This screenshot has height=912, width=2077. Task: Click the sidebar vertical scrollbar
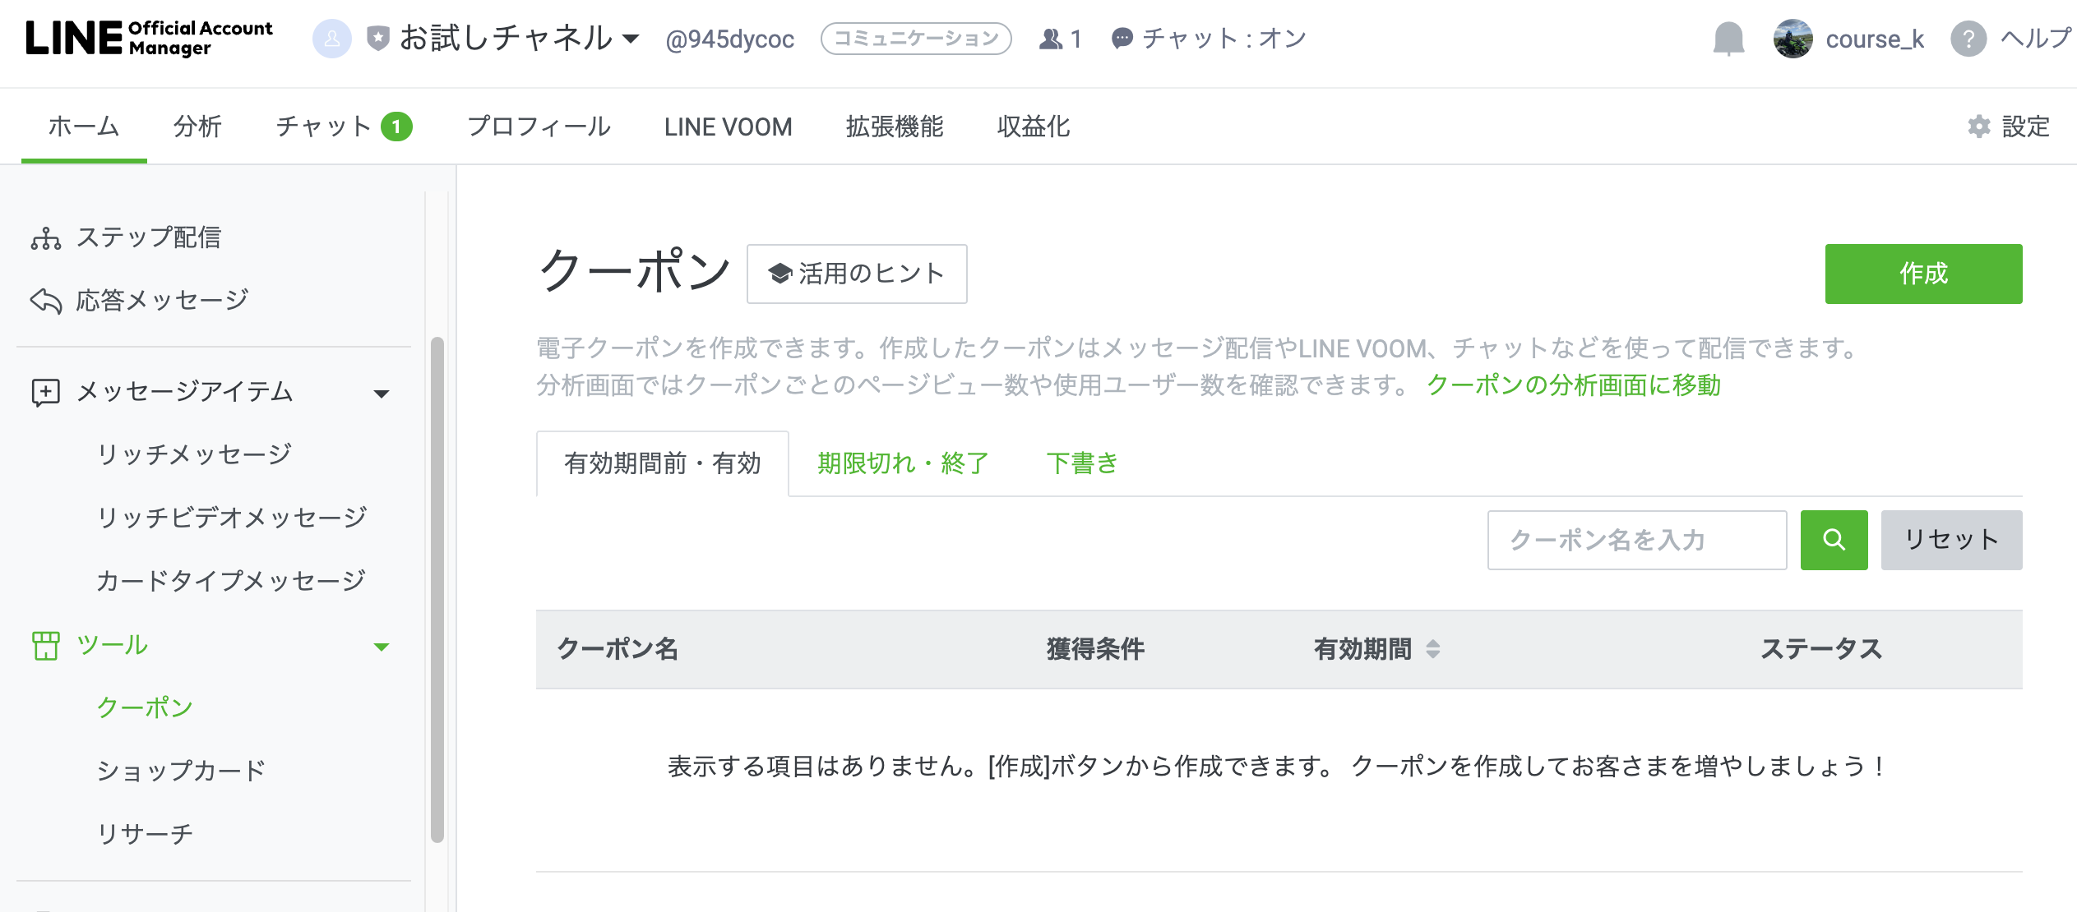437,589
